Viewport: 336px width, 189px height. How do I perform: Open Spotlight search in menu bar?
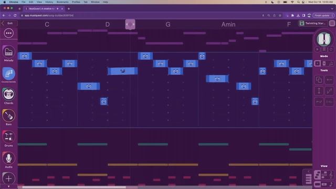298,2
